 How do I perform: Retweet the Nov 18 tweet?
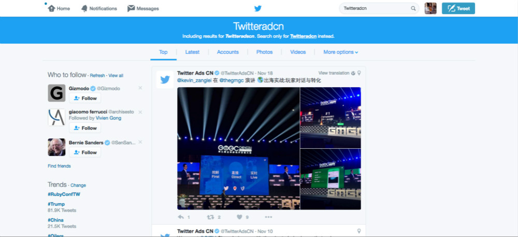coord(210,217)
